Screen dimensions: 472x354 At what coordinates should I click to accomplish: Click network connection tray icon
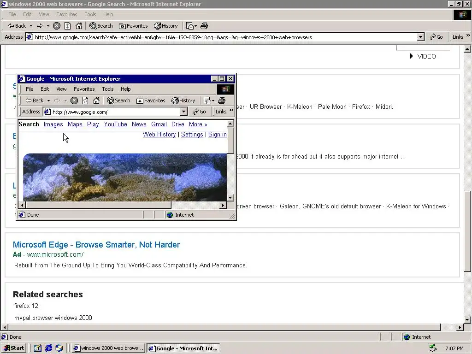tap(433, 348)
